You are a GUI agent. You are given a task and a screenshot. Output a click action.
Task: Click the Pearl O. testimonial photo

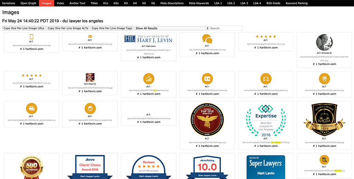(x=90, y=77)
